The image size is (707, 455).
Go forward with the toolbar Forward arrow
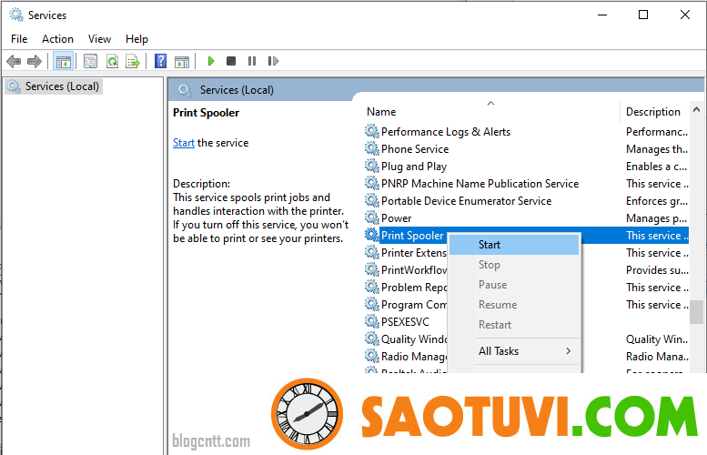coord(35,61)
